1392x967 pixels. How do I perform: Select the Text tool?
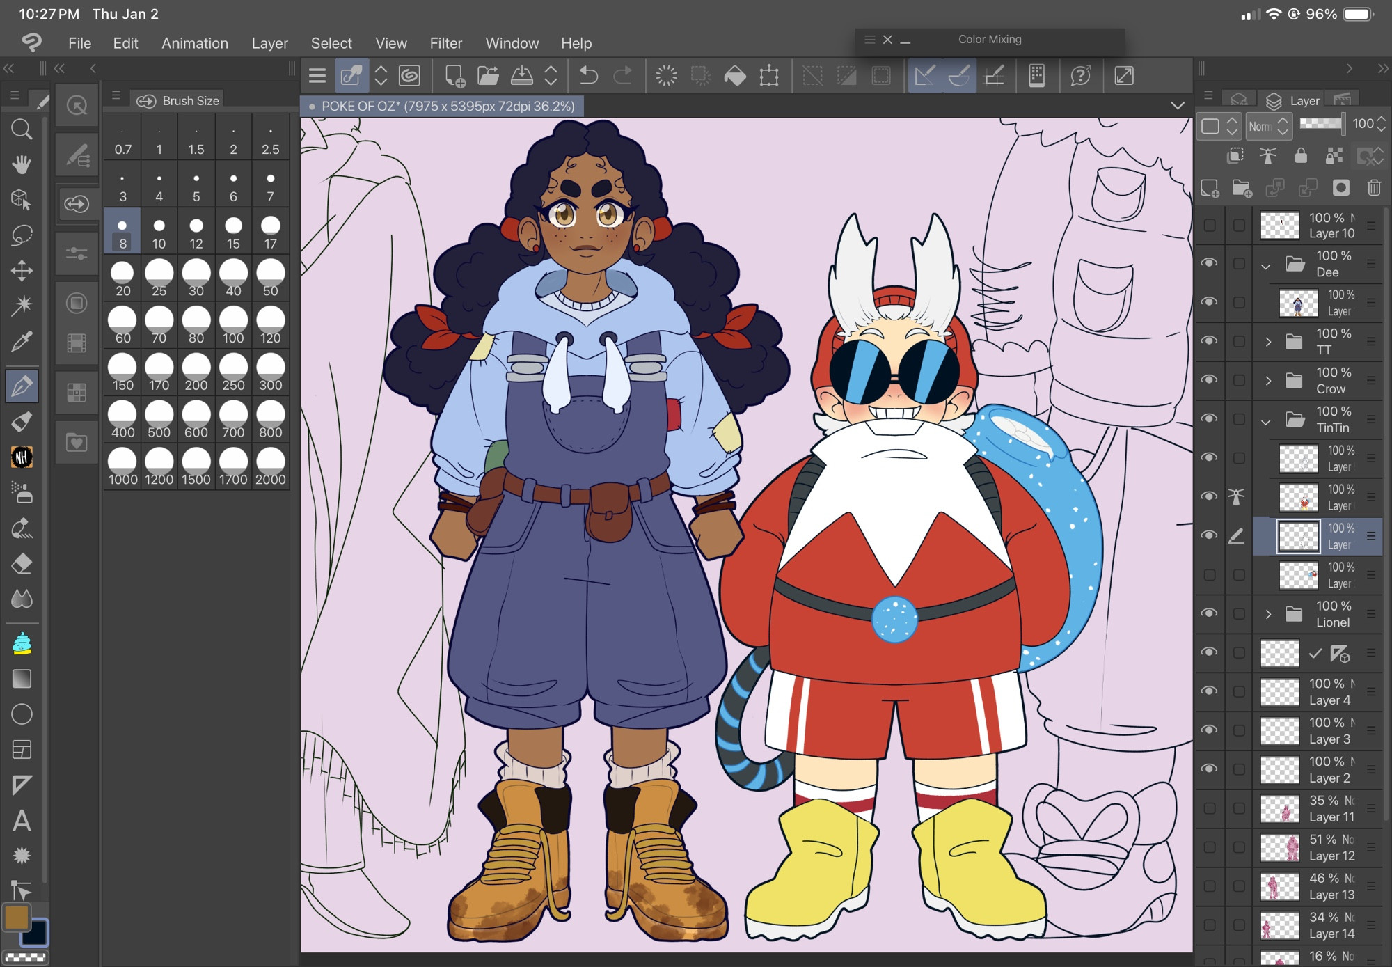[x=22, y=820]
